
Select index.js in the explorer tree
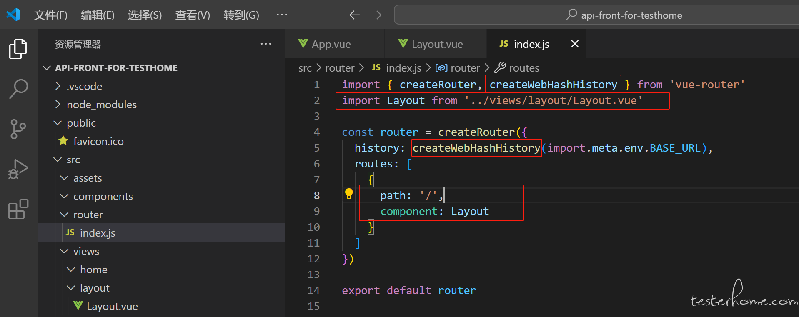coord(162,232)
